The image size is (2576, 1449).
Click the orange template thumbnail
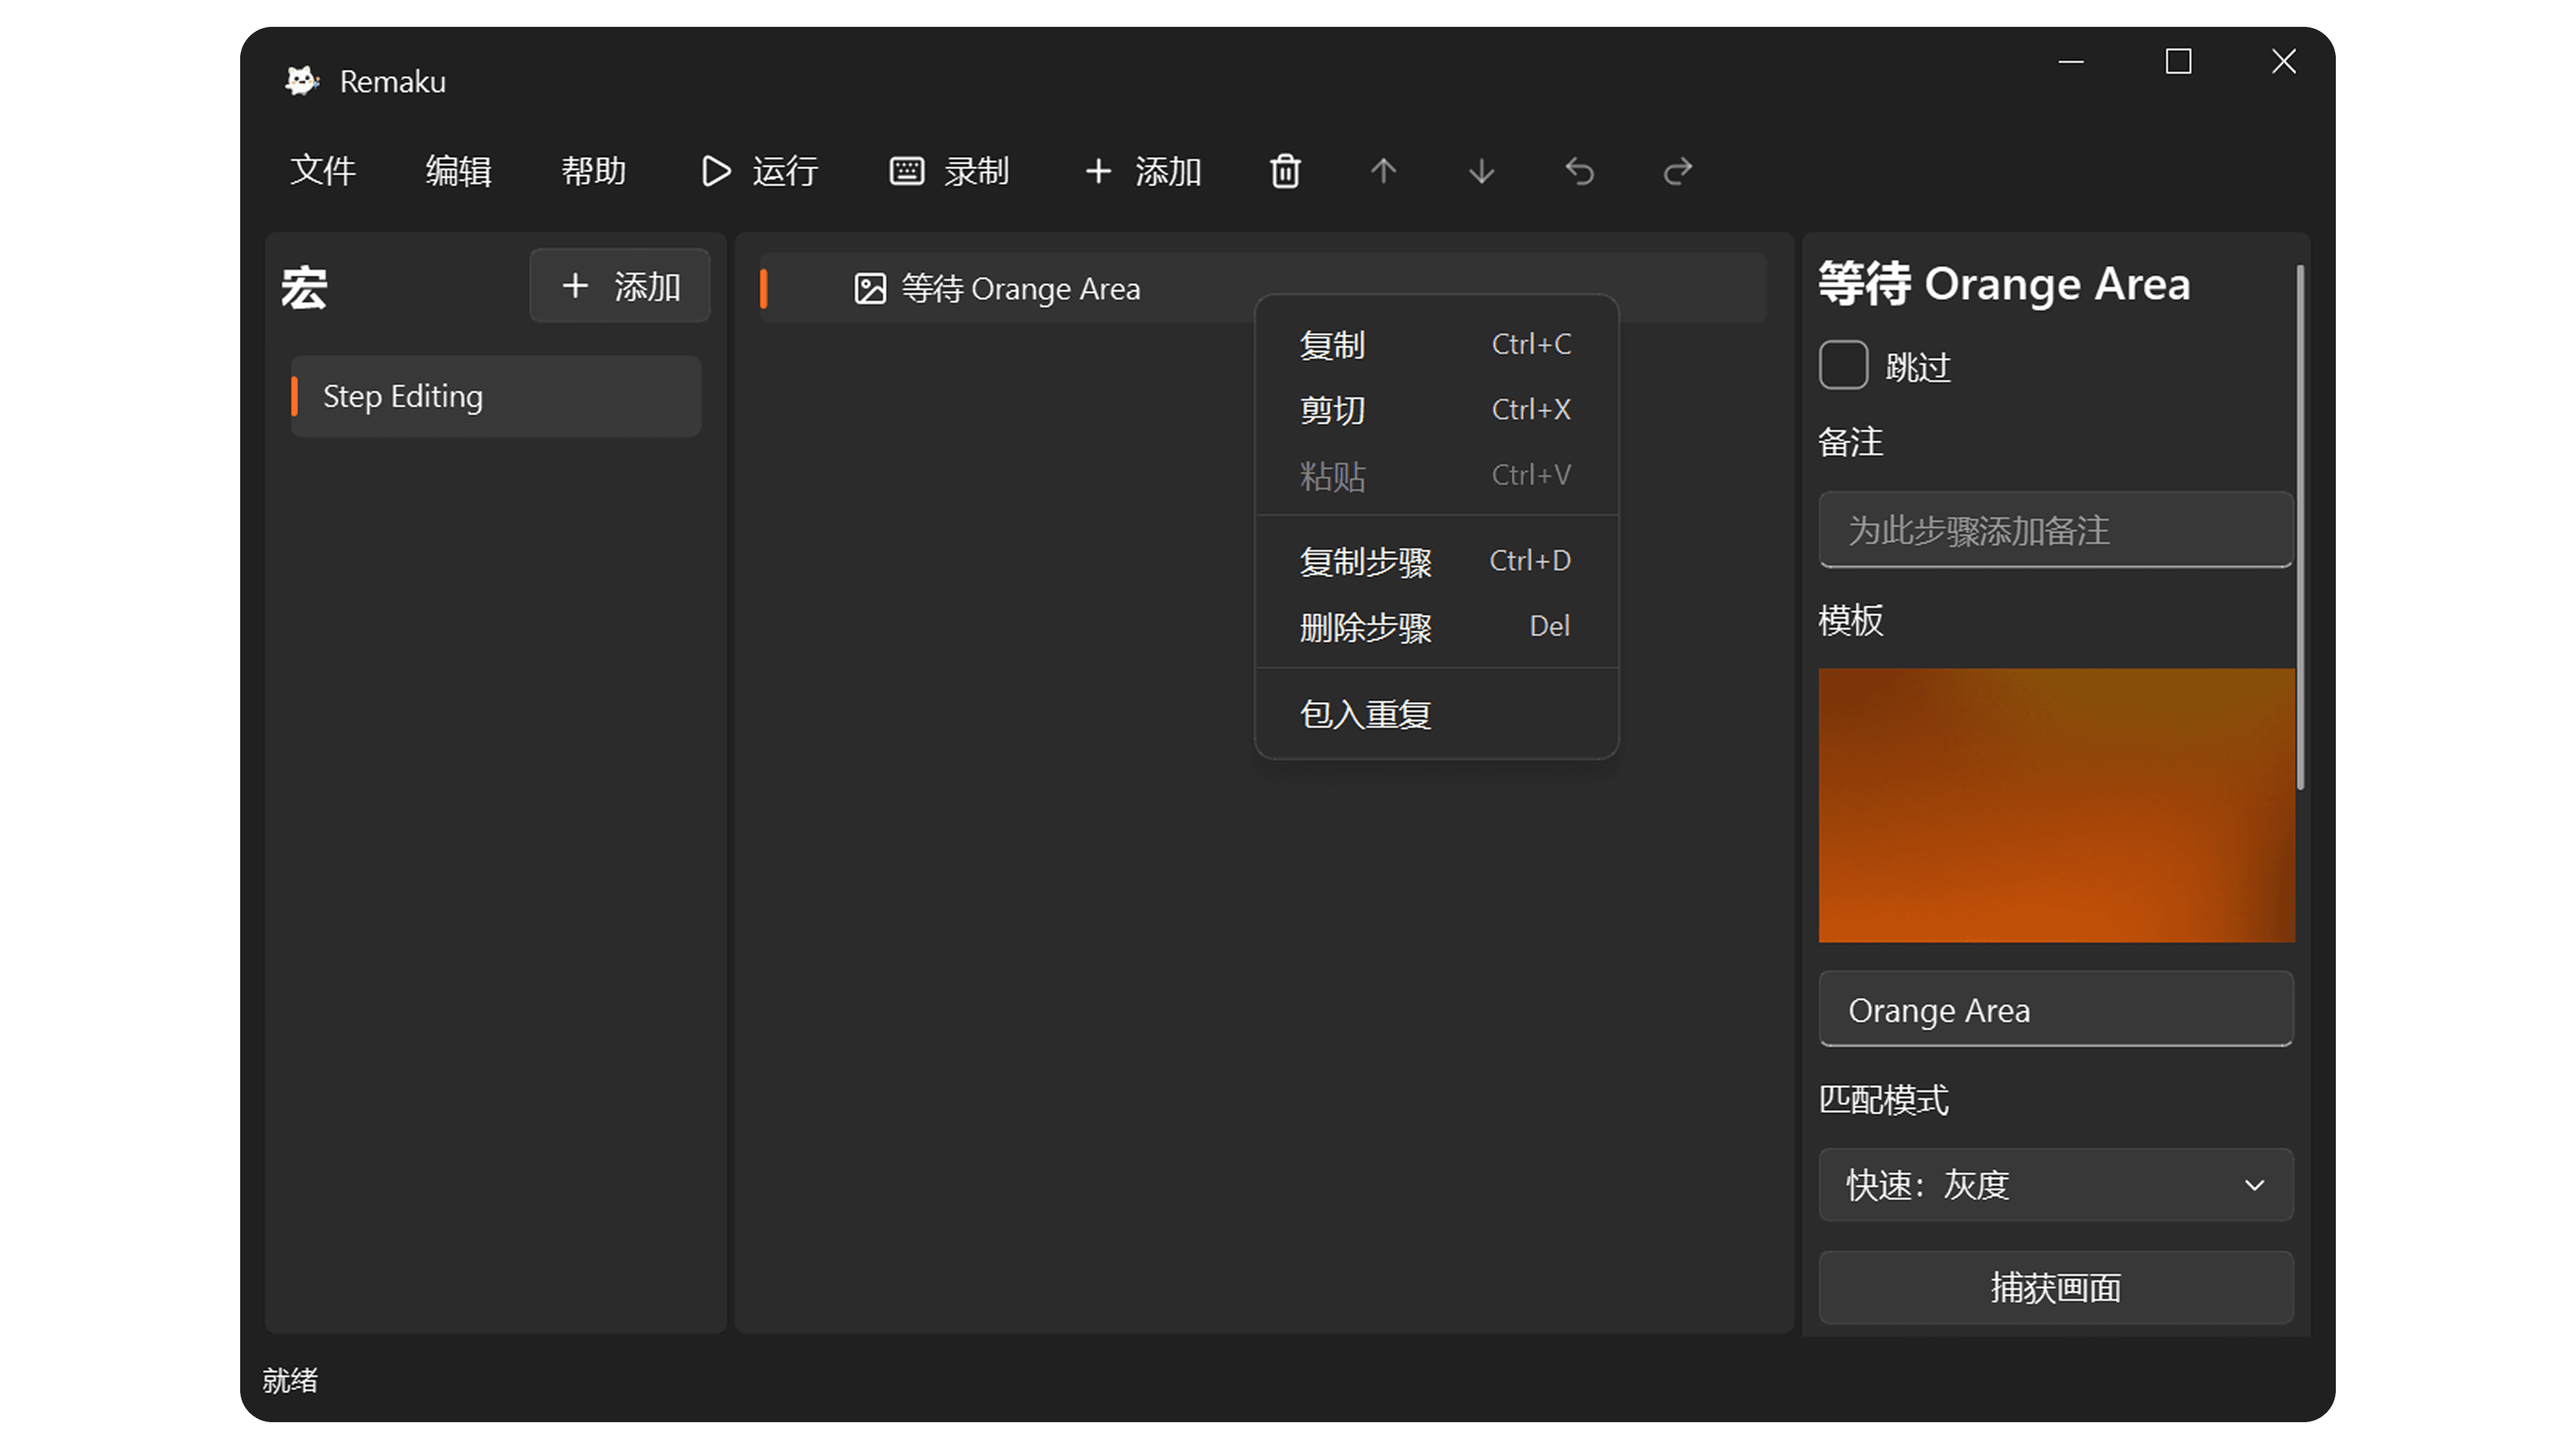pyautogui.click(x=2056, y=805)
